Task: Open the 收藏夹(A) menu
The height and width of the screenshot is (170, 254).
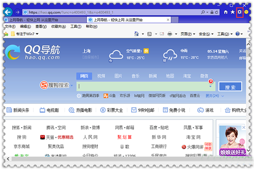Action: click(59, 27)
